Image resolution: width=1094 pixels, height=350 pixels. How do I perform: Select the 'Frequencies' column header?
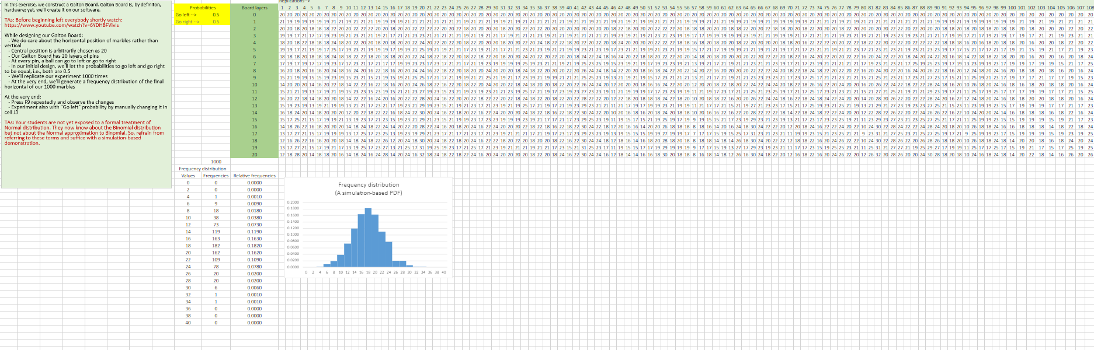(x=216, y=176)
